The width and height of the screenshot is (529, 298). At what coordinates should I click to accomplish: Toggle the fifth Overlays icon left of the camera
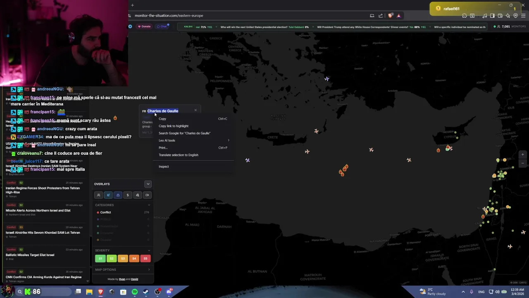(x=137, y=195)
